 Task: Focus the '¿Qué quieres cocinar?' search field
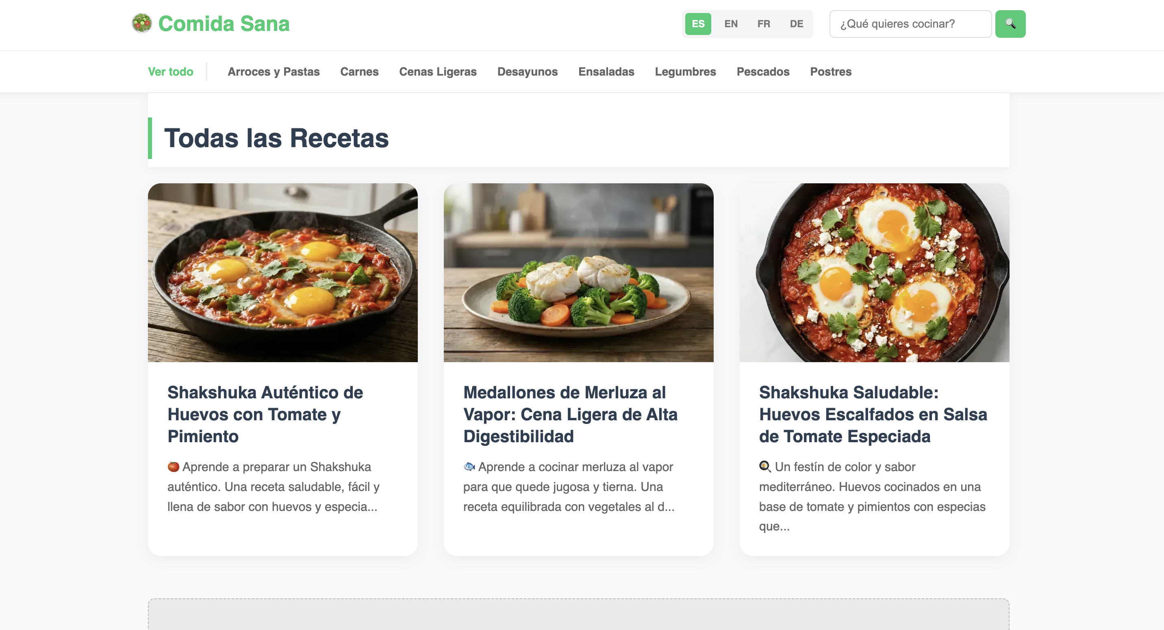(910, 24)
